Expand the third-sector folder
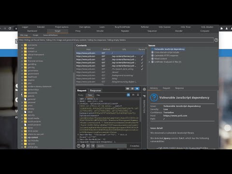The height and width of the screenshot is (174, 232). click(22, 131)
